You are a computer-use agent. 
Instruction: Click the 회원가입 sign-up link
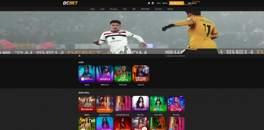165,3
